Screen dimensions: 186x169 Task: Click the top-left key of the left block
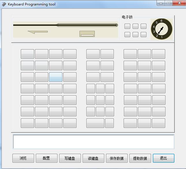pos(27,54)
